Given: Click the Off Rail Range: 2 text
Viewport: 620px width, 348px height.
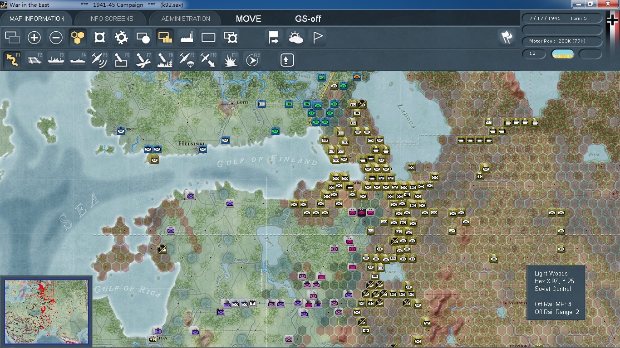Looking at the screenshot, I should click(x=557, y=312).
